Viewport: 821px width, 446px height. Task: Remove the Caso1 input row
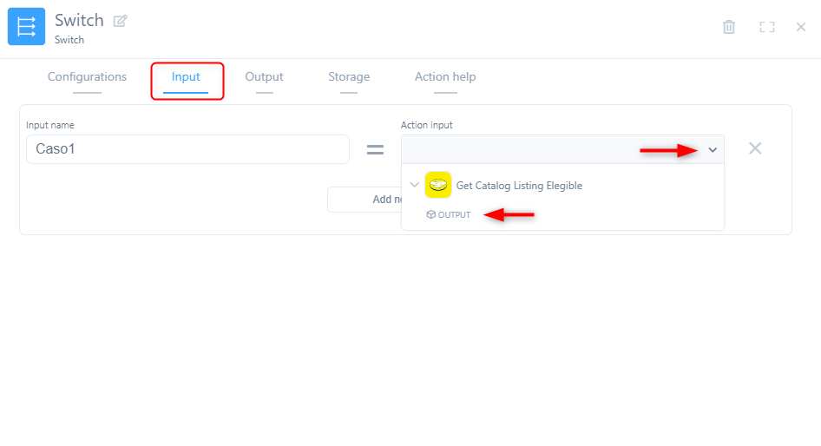click(x=755, y=148)
